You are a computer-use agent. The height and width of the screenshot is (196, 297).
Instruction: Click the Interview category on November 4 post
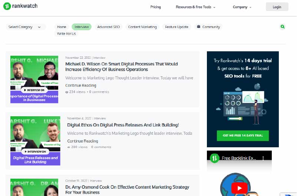pos(100,118)
